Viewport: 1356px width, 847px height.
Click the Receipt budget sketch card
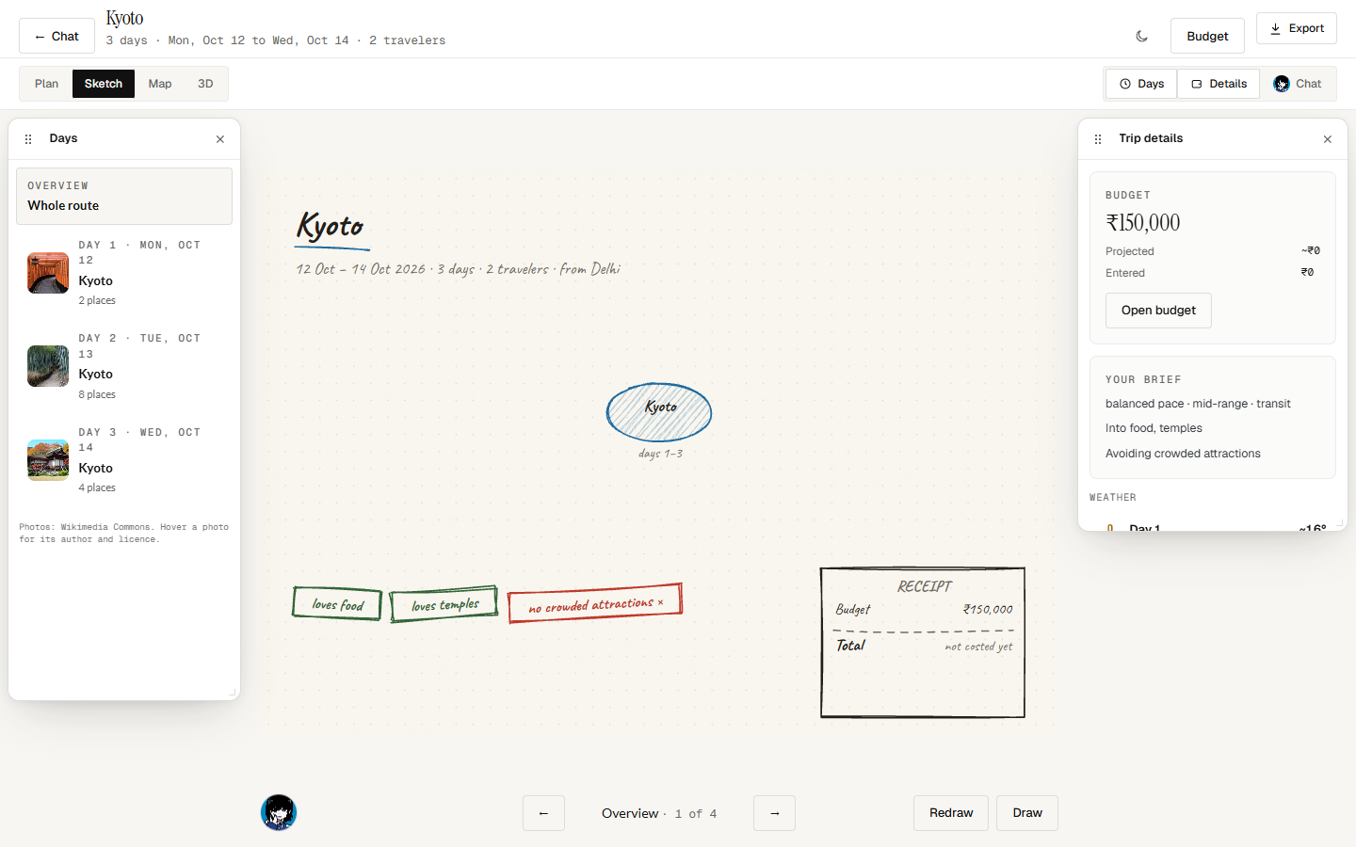tap(923, 643)
